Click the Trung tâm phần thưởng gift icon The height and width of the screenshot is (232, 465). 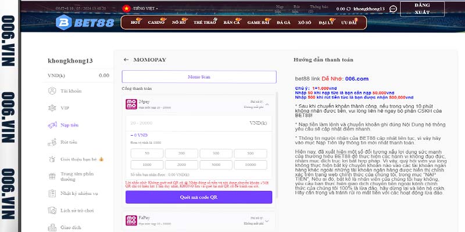[x=52, y=176]
